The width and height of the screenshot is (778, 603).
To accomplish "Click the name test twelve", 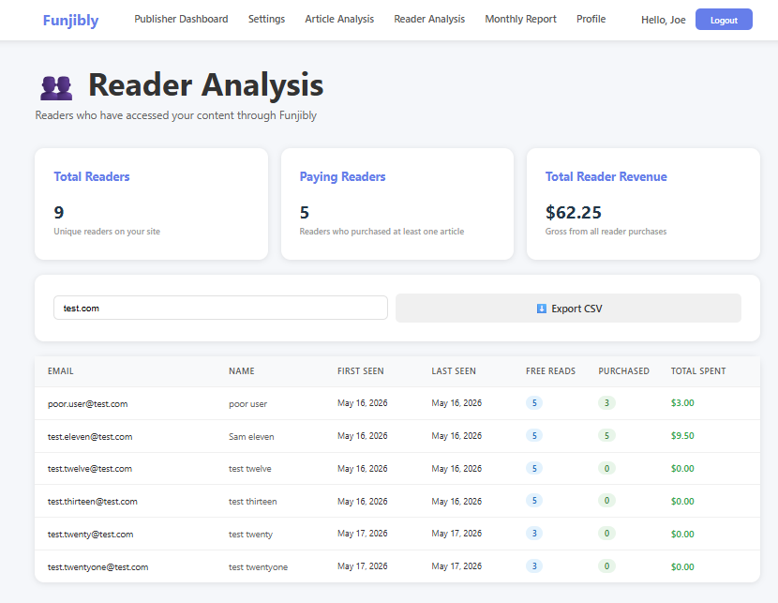I will click(249, 469).
